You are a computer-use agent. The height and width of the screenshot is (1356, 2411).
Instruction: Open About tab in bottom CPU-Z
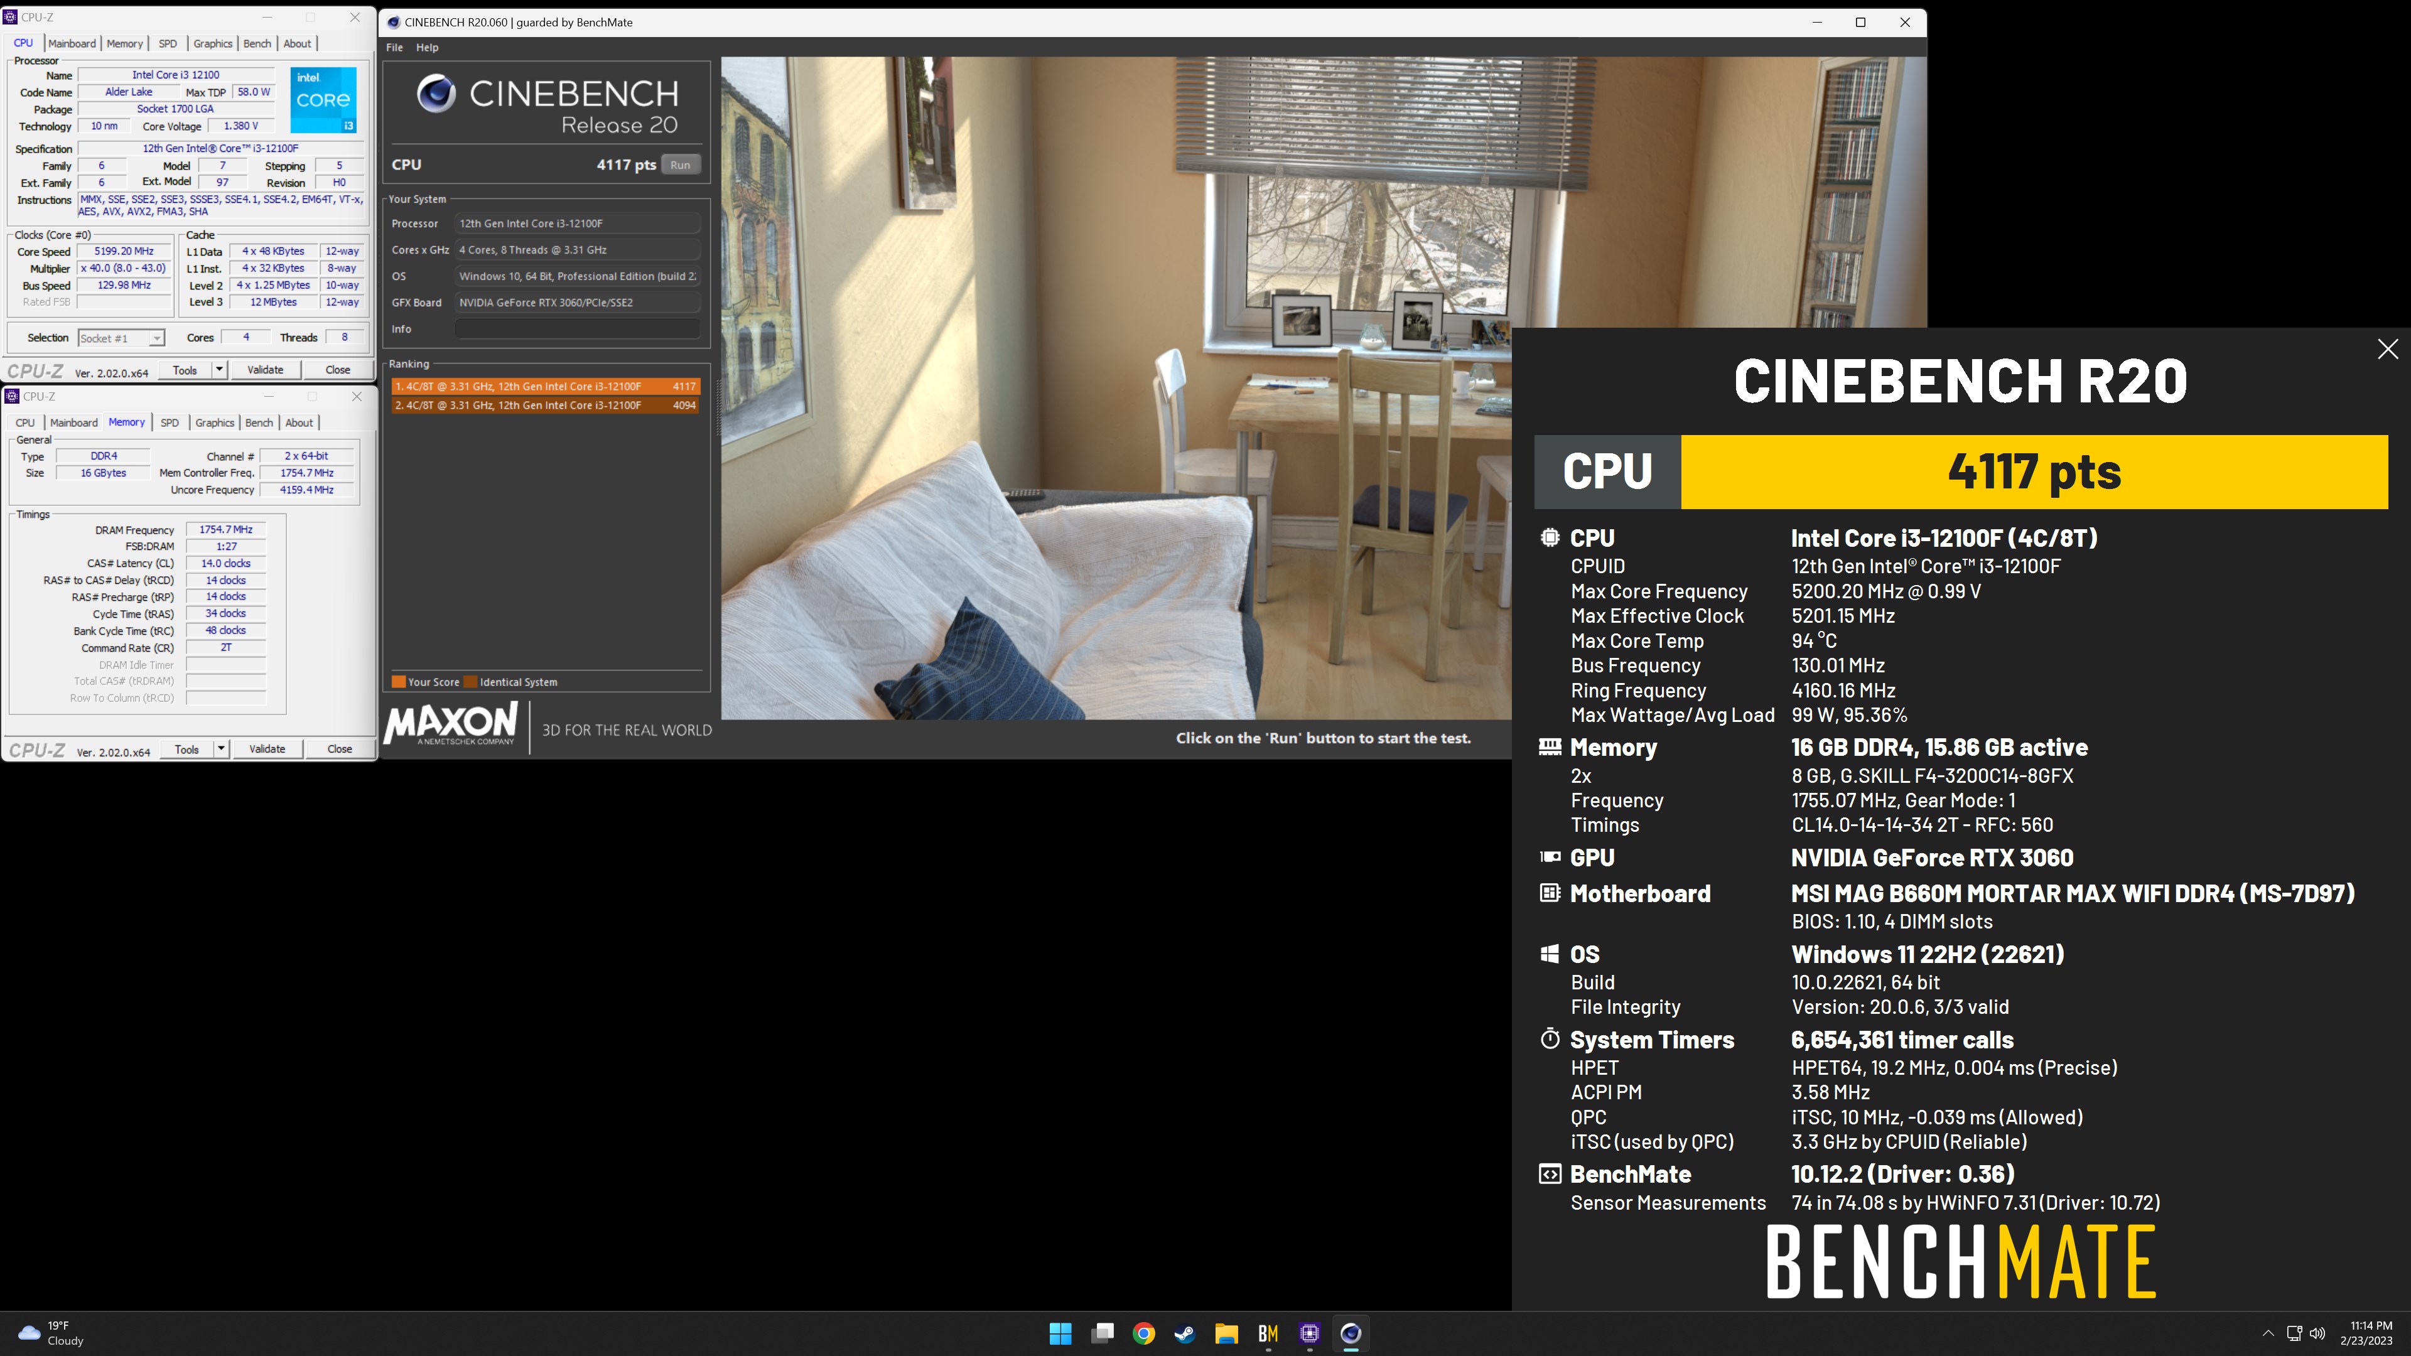299,423
